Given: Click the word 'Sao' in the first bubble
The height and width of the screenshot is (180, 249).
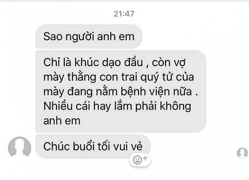Looking at the screenshot, I should pyautogui.click(x=53, y=37).
